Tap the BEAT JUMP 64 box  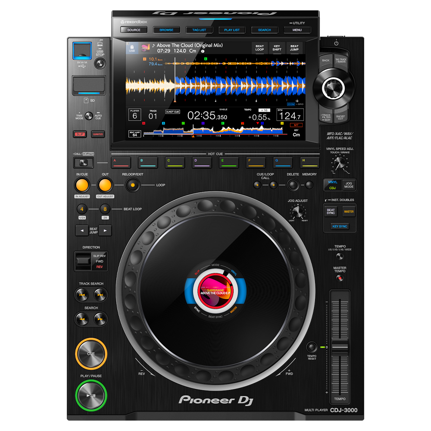click(x=134, y=134)
